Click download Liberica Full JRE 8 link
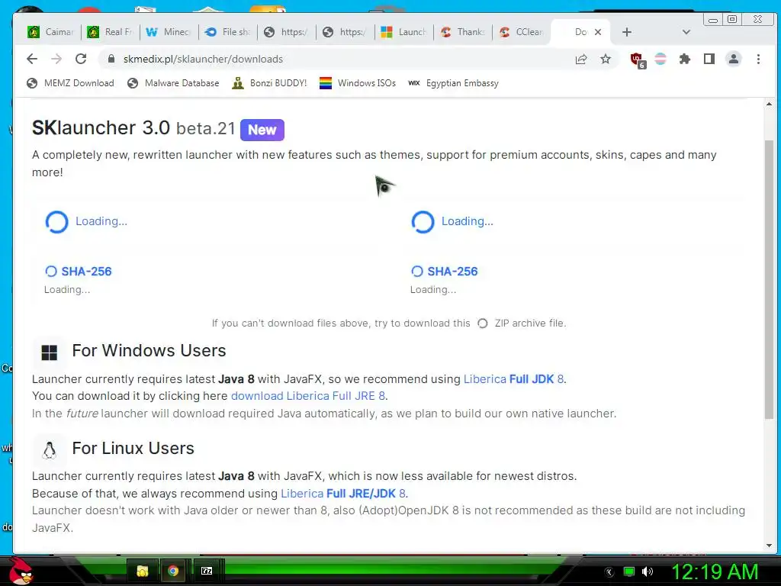This screenshot has width=781, height=586. 308,396
